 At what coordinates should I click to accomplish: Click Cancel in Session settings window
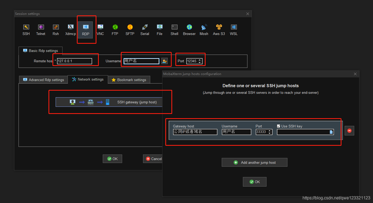pos(153,159)
